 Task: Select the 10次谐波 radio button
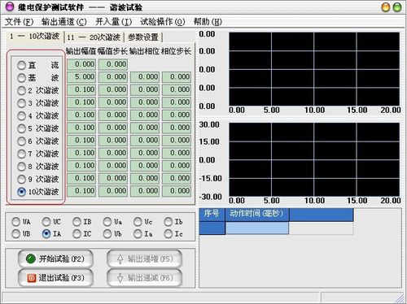[x=21, y=192]
